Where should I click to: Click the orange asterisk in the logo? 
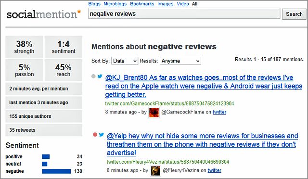pyautogui.click(x=79, y=12)
